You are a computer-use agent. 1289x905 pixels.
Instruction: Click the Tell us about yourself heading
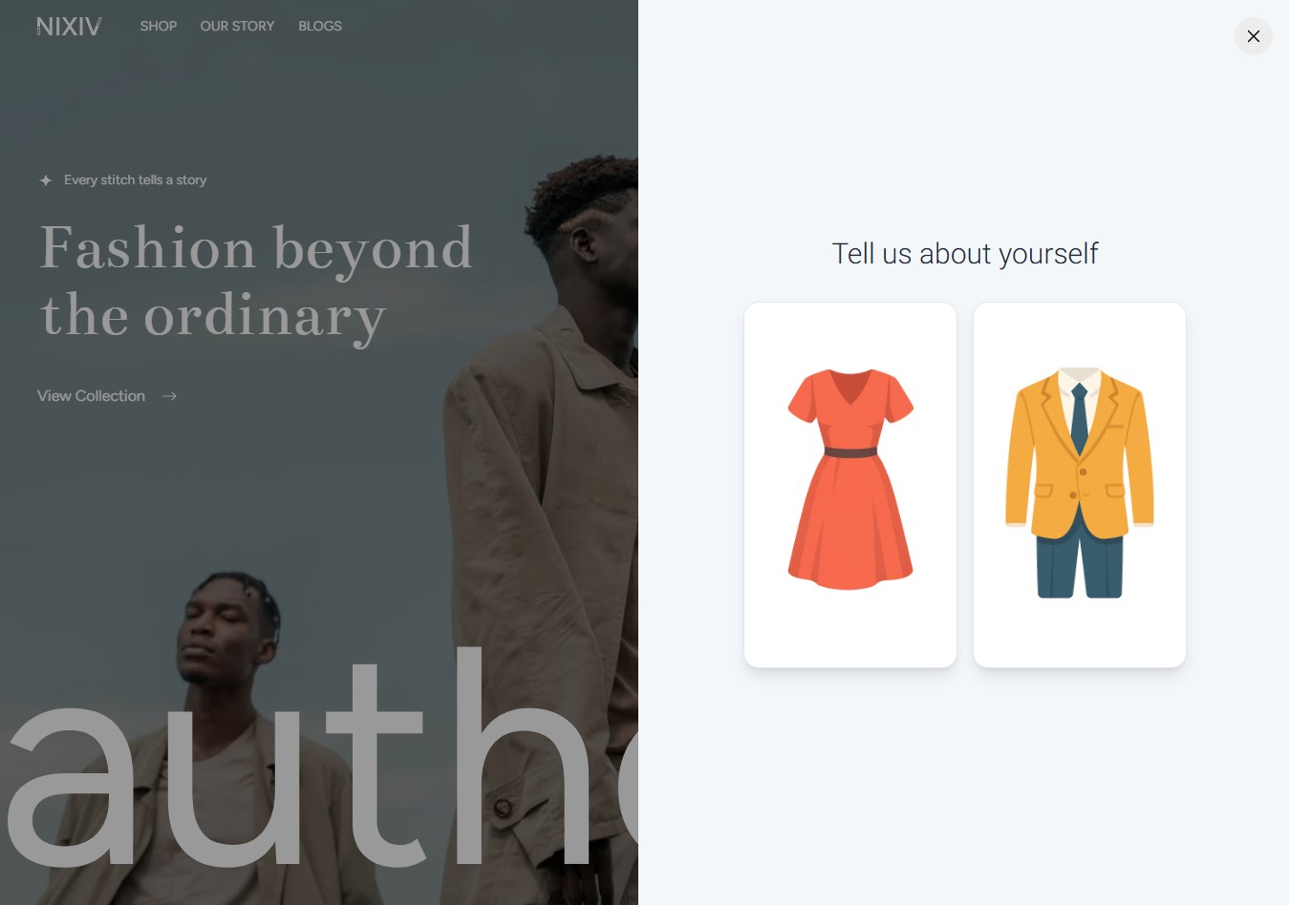coord(965,254)
